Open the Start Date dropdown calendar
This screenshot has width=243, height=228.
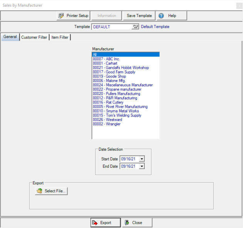[x=142, y=159]
